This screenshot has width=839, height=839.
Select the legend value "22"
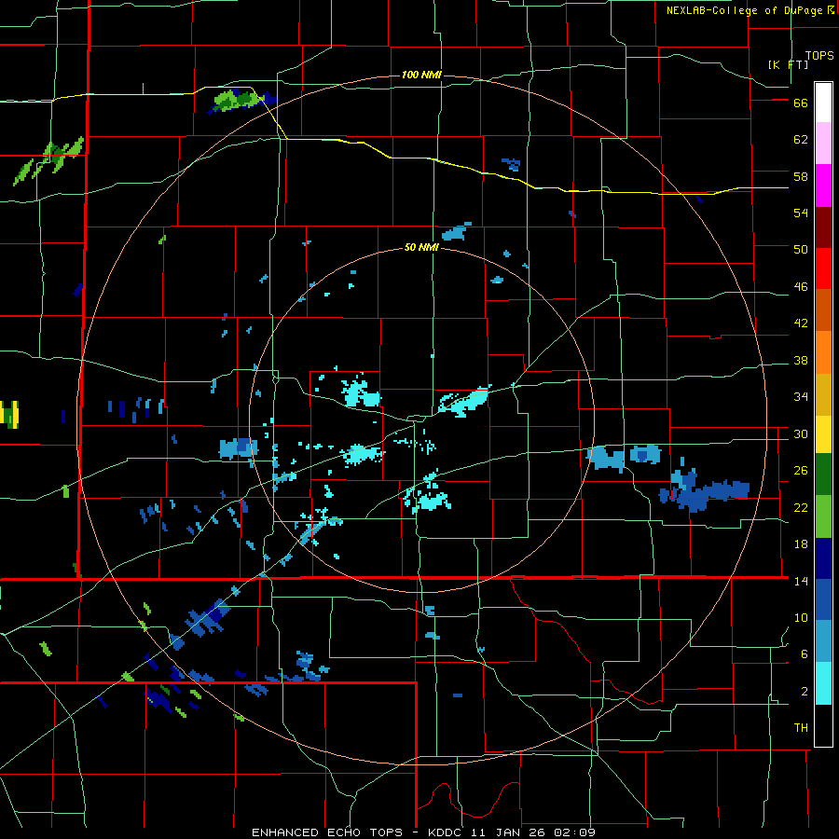801,507
